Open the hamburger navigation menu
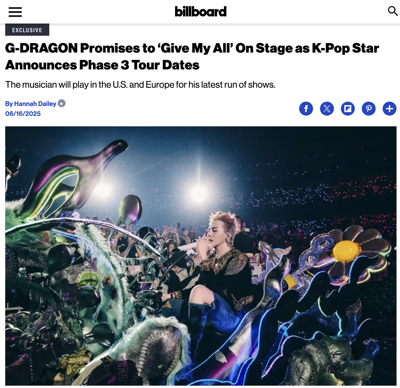This screenshot has width=400, height=388. (15, 12)
